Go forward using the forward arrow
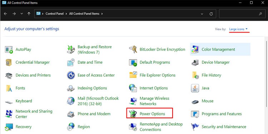Image resolution: width=268 pixels, height=134 pixels. click(14, 14)
